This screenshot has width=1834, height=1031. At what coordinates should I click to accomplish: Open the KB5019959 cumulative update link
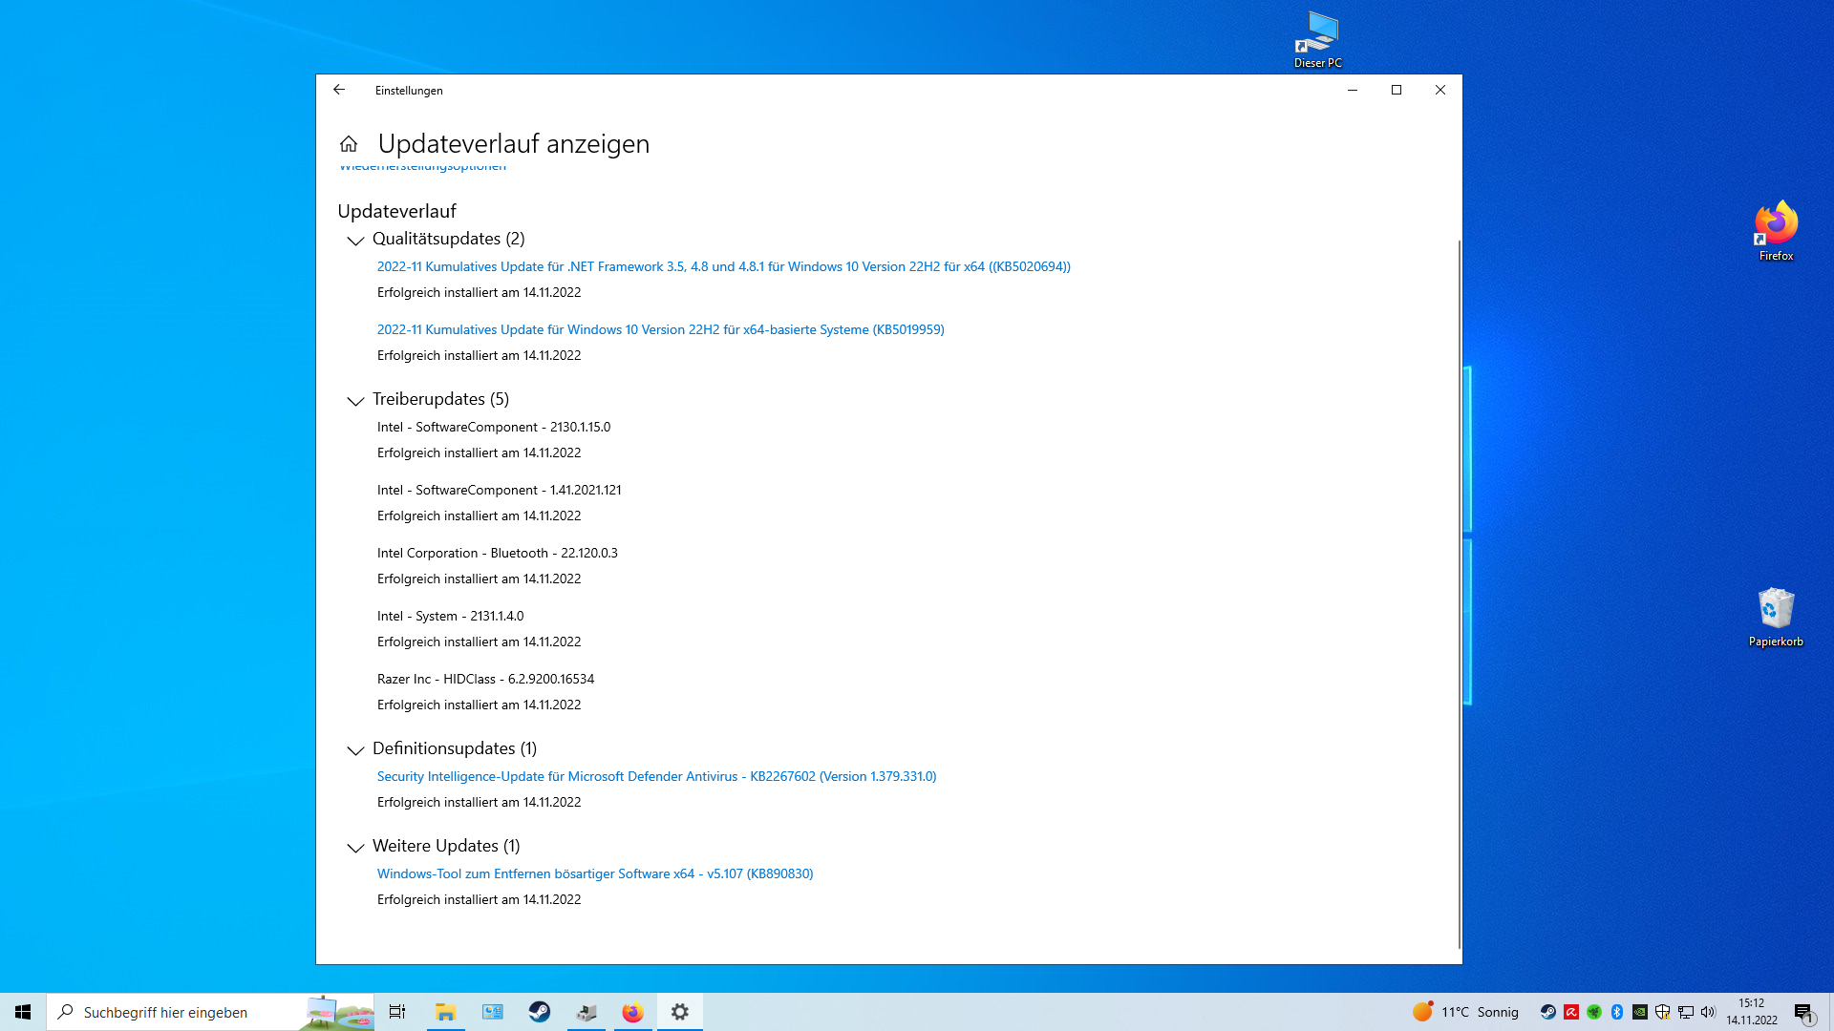pyautogui.click(x=660, y=329)
